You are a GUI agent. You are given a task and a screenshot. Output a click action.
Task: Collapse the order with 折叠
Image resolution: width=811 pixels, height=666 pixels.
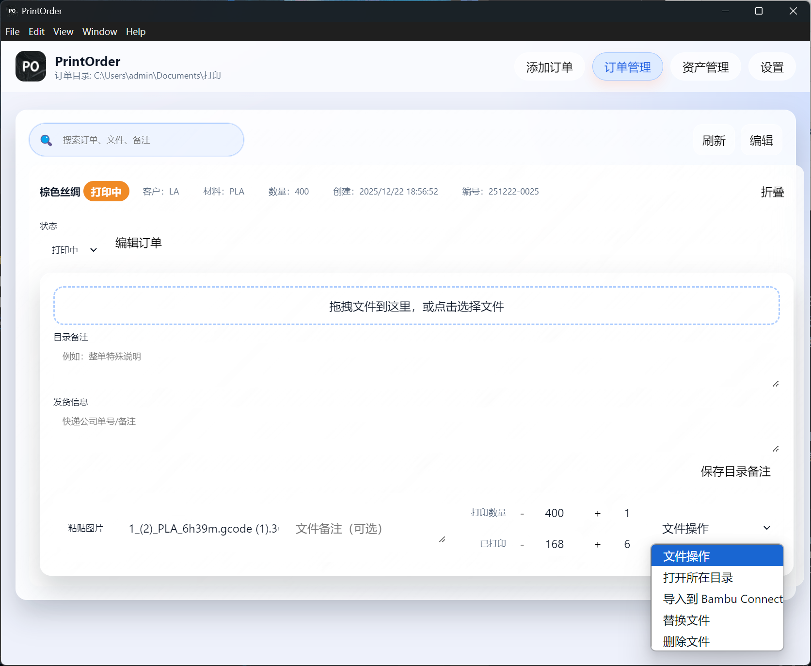pos(772,192)
